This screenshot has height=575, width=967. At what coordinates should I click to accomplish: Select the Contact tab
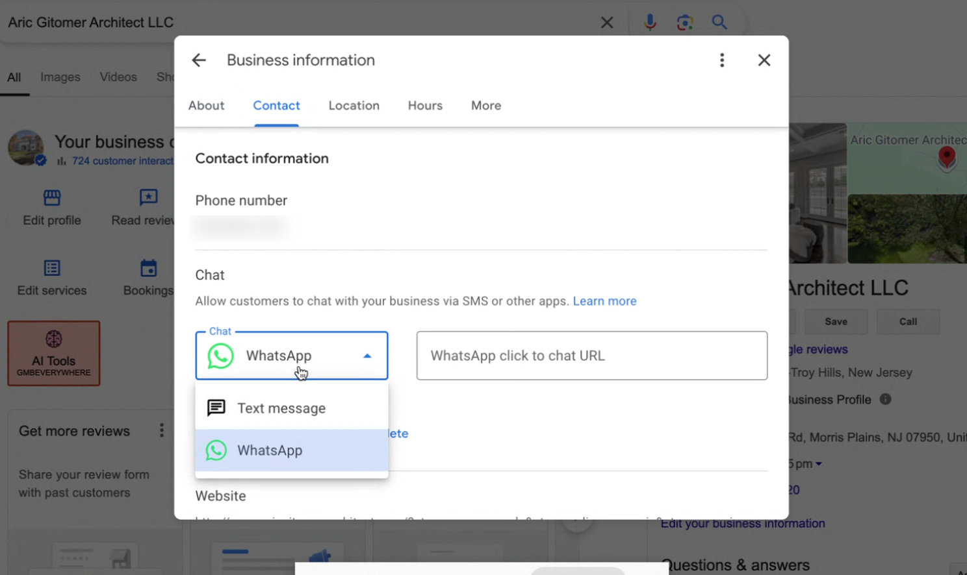[x=276, y=106]
